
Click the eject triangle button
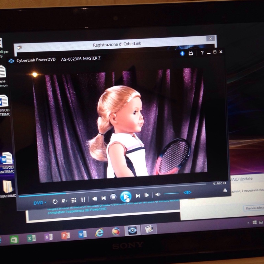[225, 190]
